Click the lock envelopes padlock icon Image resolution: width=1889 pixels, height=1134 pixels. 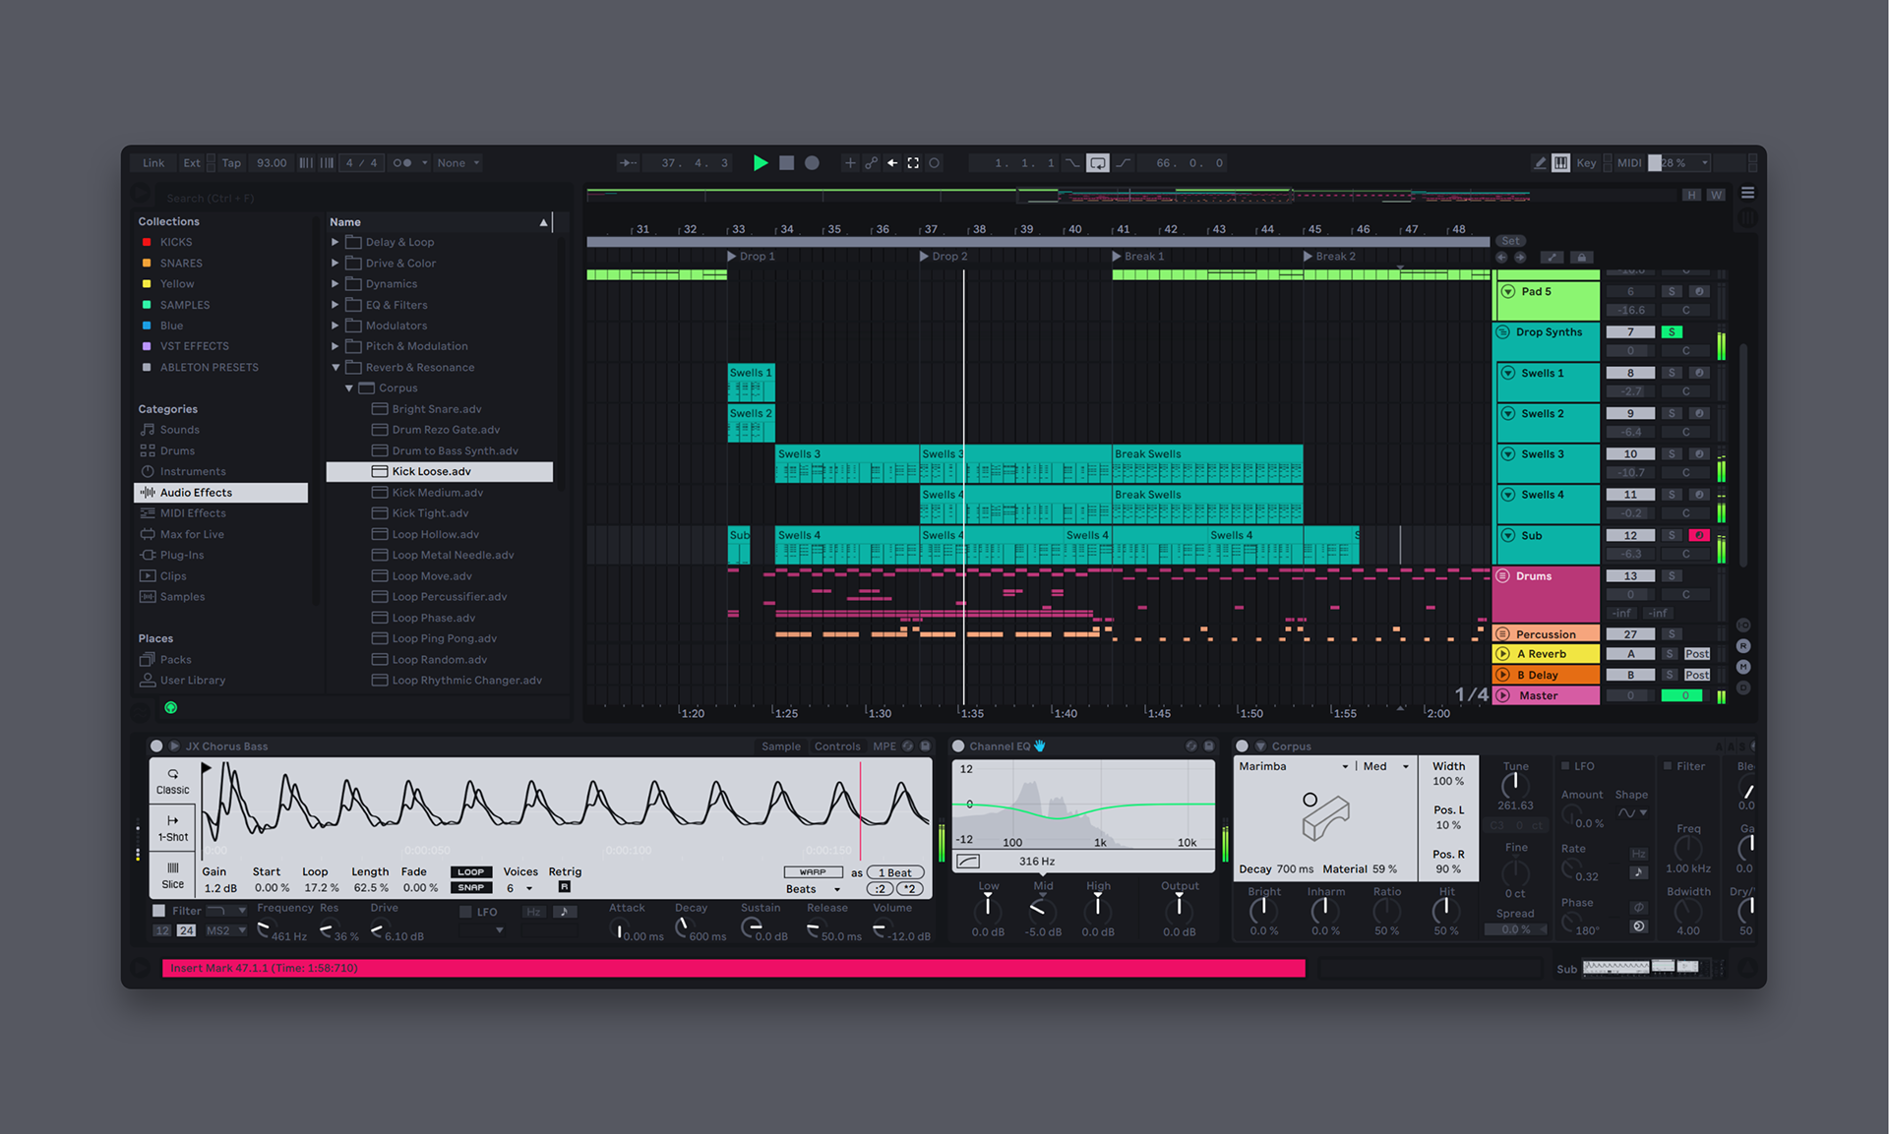pos(1581,258)
